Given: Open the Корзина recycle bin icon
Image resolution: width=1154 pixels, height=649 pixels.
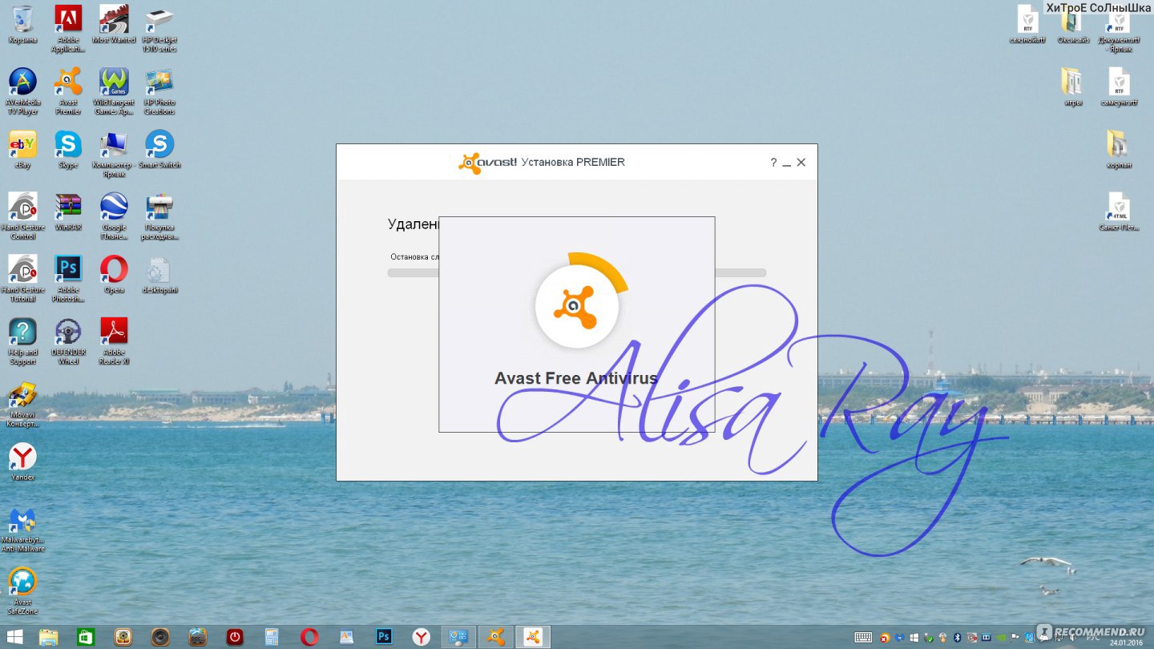Looking at the screenshot, I should (x=22, y=24).
